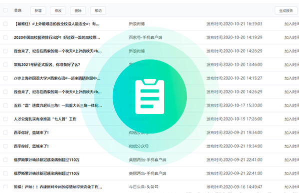Click publish time 2020-10-19 17:26:00
The image size is (299, 193).
[x=234, y=119]
